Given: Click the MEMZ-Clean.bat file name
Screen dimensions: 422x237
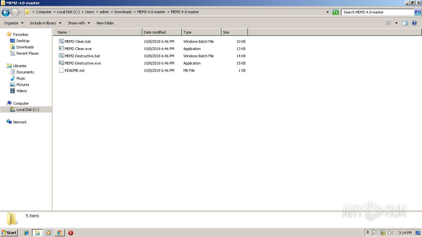Looking at the screenshot, I should (x=78, y=41).
